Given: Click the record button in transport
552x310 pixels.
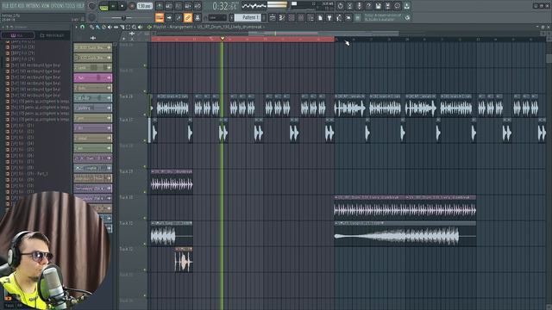Looking at the screenshot, I should pos(132,6).
